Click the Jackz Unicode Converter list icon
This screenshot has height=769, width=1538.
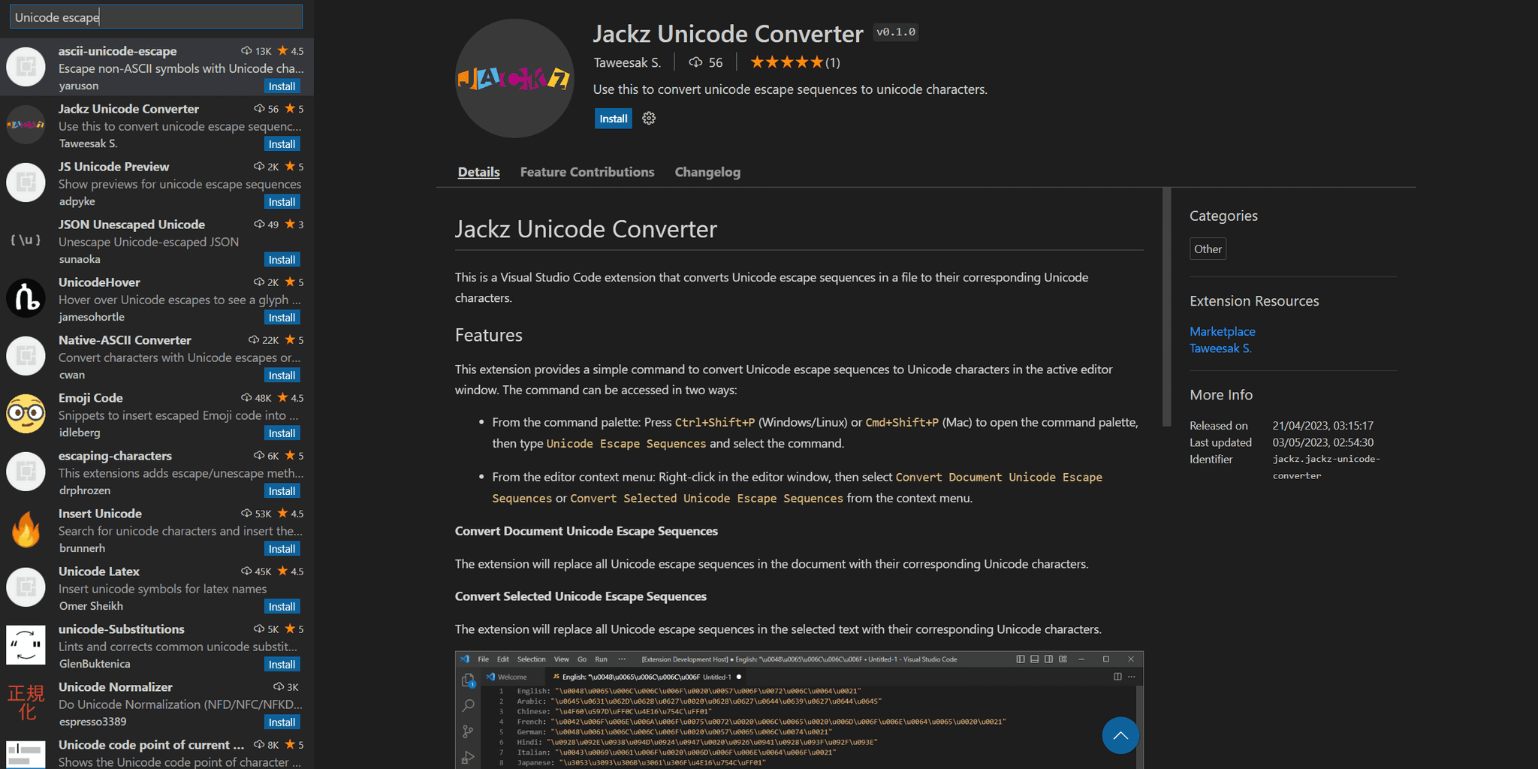coord(26,125)
